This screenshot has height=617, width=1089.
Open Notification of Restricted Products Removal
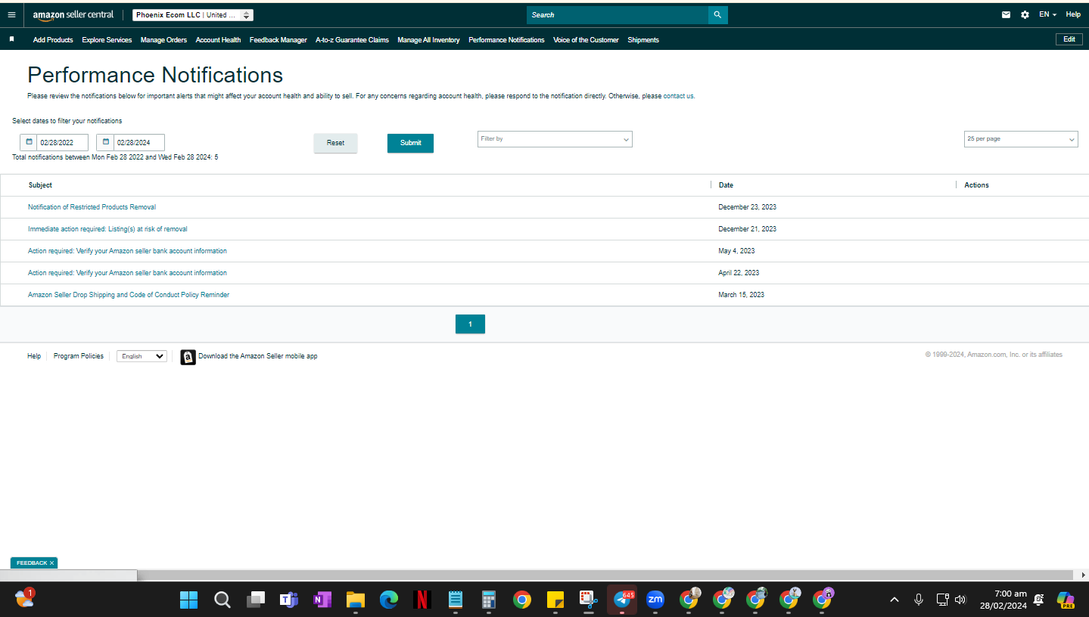[92, 207]
